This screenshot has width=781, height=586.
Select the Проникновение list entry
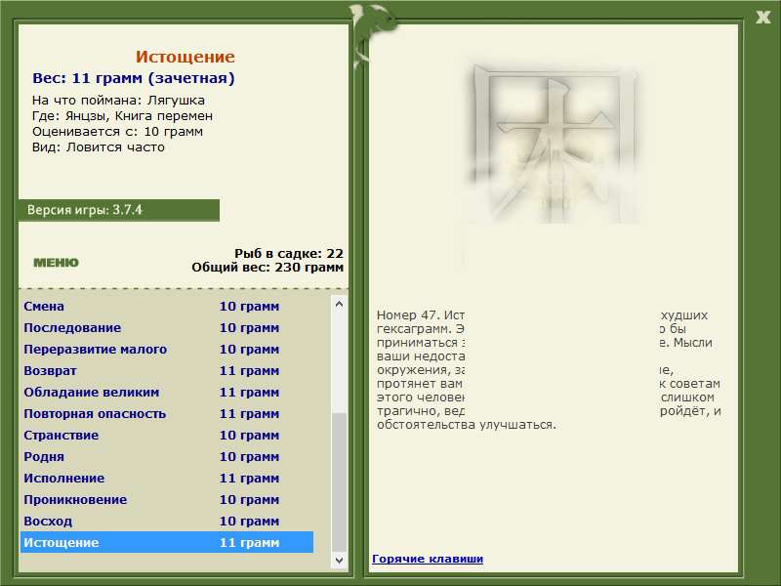(x=167, y=499)
